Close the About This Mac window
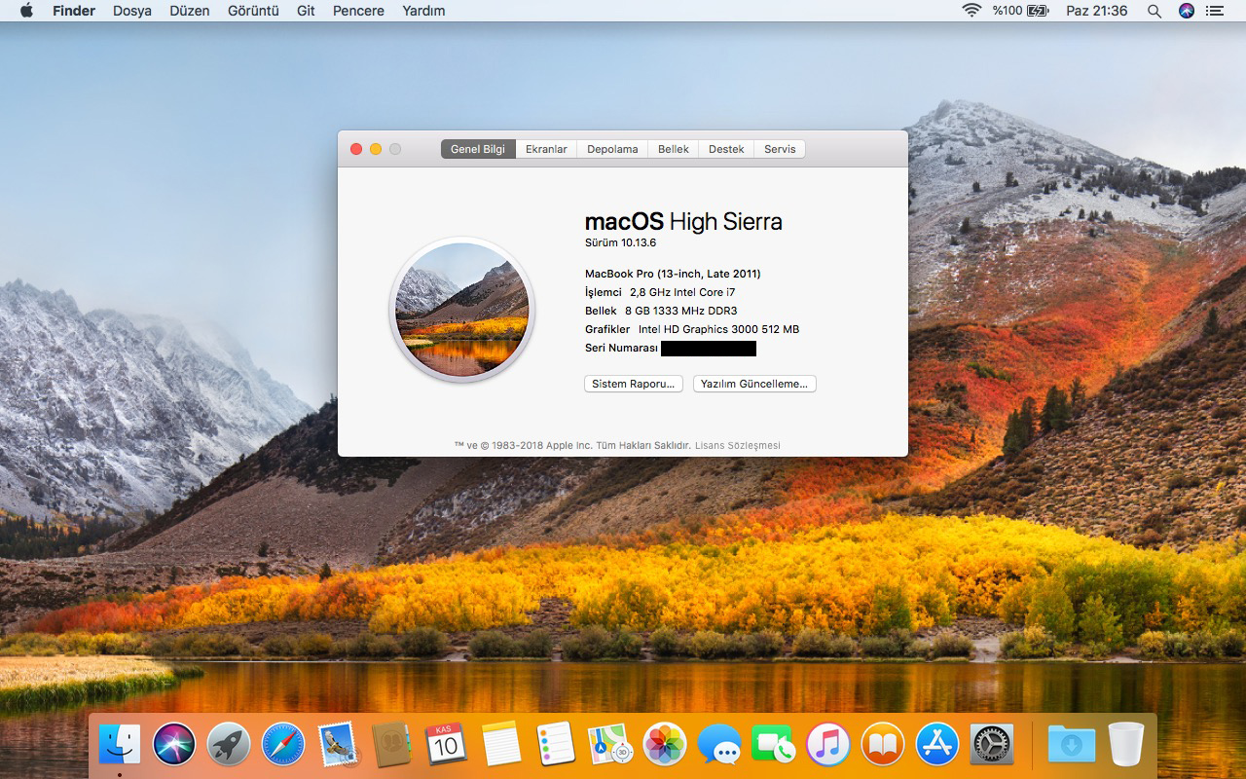1246x779 pixels. (x=356, y=149)
